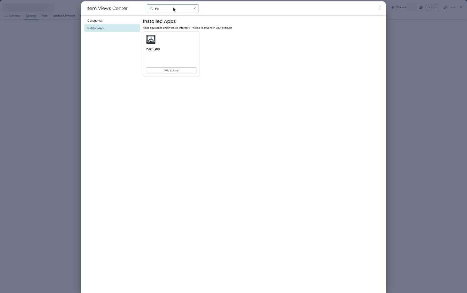Click the Item Views Center title

coord(107,8)
